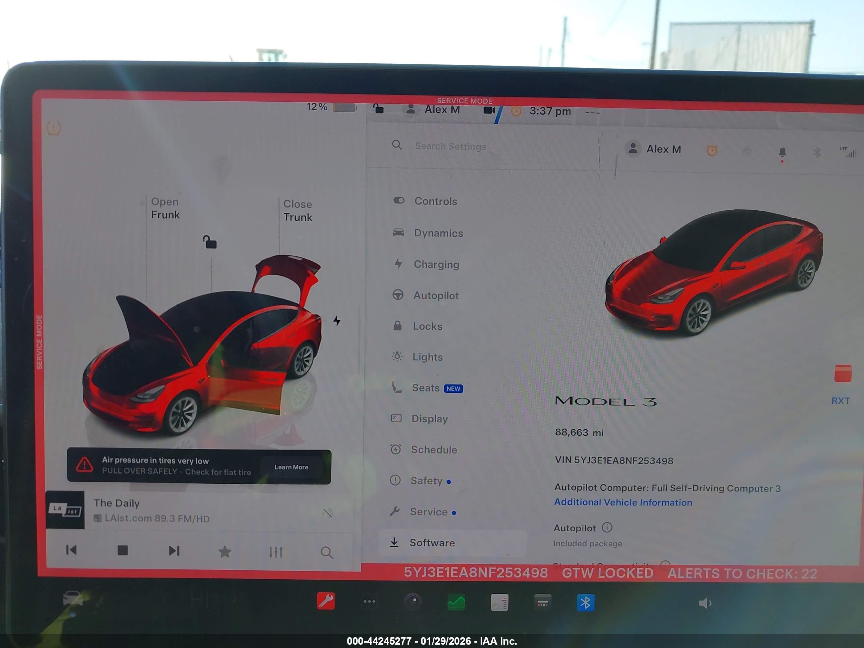This screenshot has width=864, height=648.
Task: Click the red color swatch near RXT
Action: 843,373
